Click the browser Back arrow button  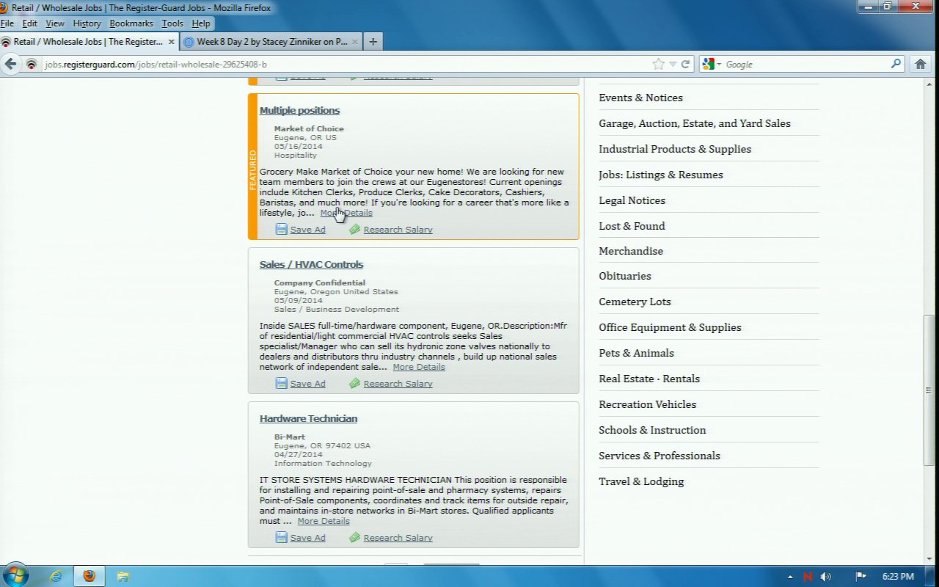pos(11,64)
